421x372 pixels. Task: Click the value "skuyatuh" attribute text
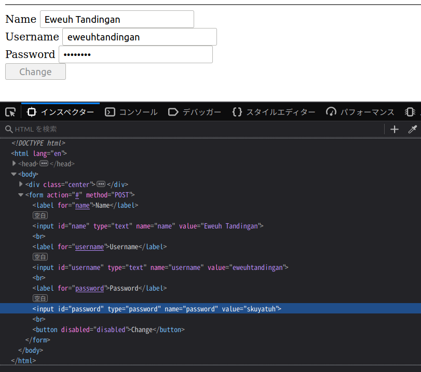pyautogui.click(x=261, y=309)
